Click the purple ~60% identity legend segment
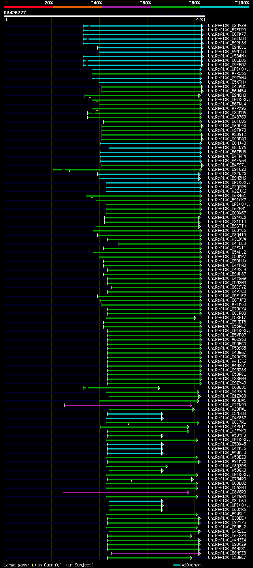This screenshot has width=253, height=568. [126, 7]
